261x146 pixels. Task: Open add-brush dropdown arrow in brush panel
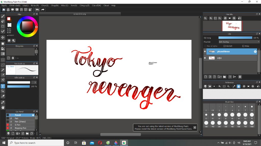click(x=19, y=133)
